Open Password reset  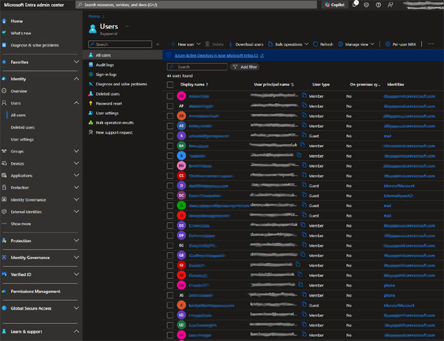click(x=109, y=103)
